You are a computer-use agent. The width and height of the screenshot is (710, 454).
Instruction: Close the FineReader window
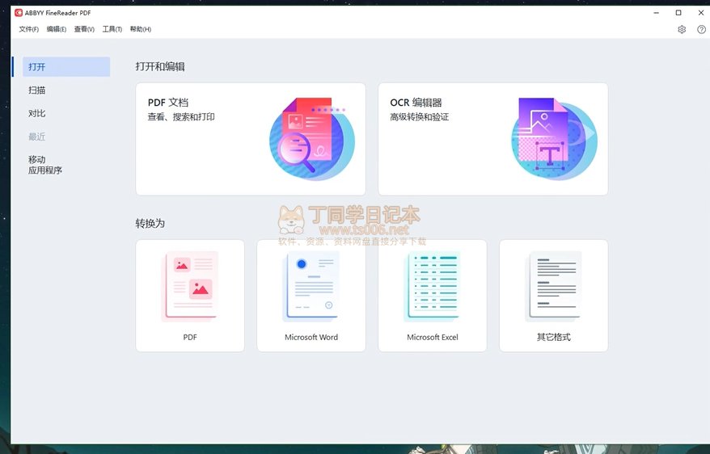[701, 13]
